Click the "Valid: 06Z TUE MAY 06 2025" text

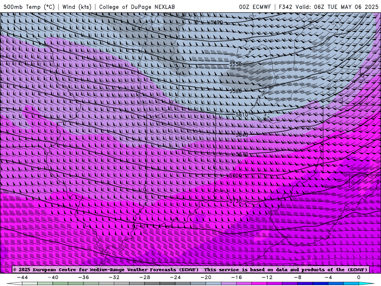[x=337, y=7]
